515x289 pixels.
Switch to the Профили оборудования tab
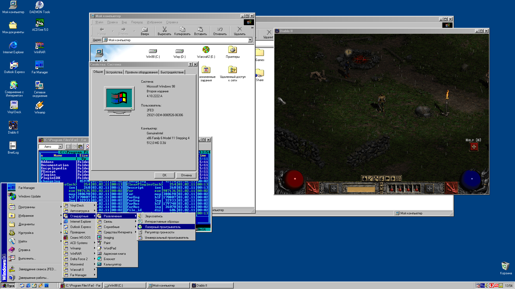(x=141, y=72)
